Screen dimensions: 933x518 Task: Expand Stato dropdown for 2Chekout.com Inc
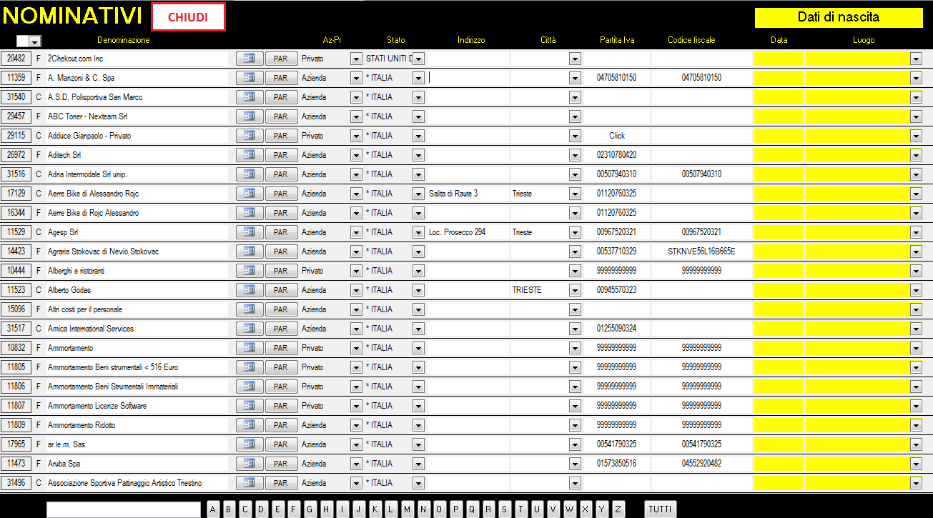coord(418,59)
